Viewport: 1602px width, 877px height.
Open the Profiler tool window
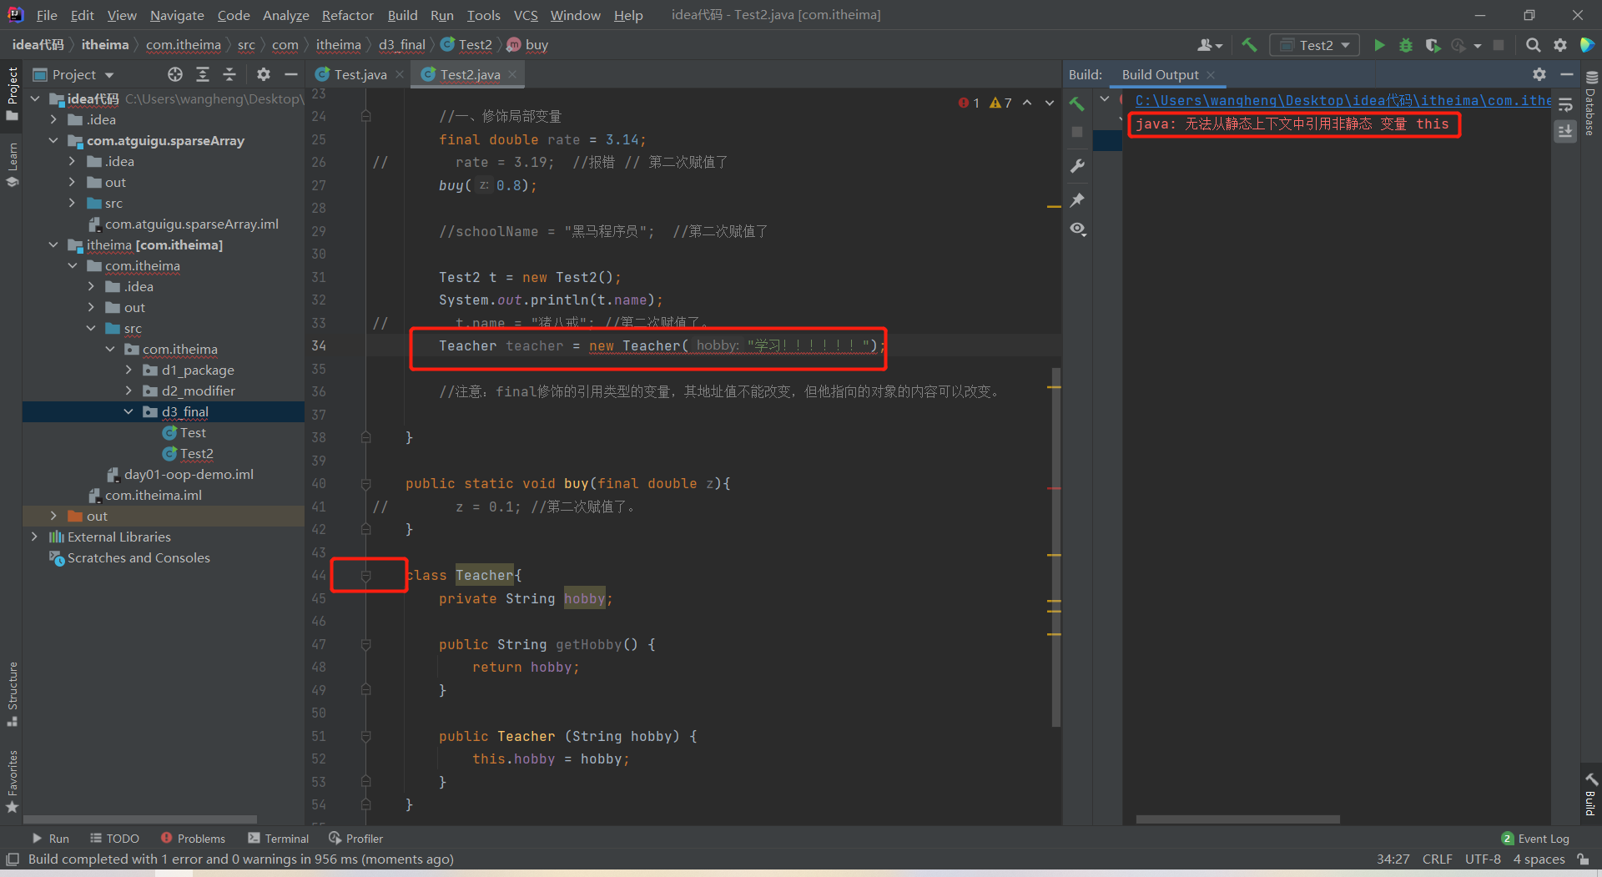(356, 838)
